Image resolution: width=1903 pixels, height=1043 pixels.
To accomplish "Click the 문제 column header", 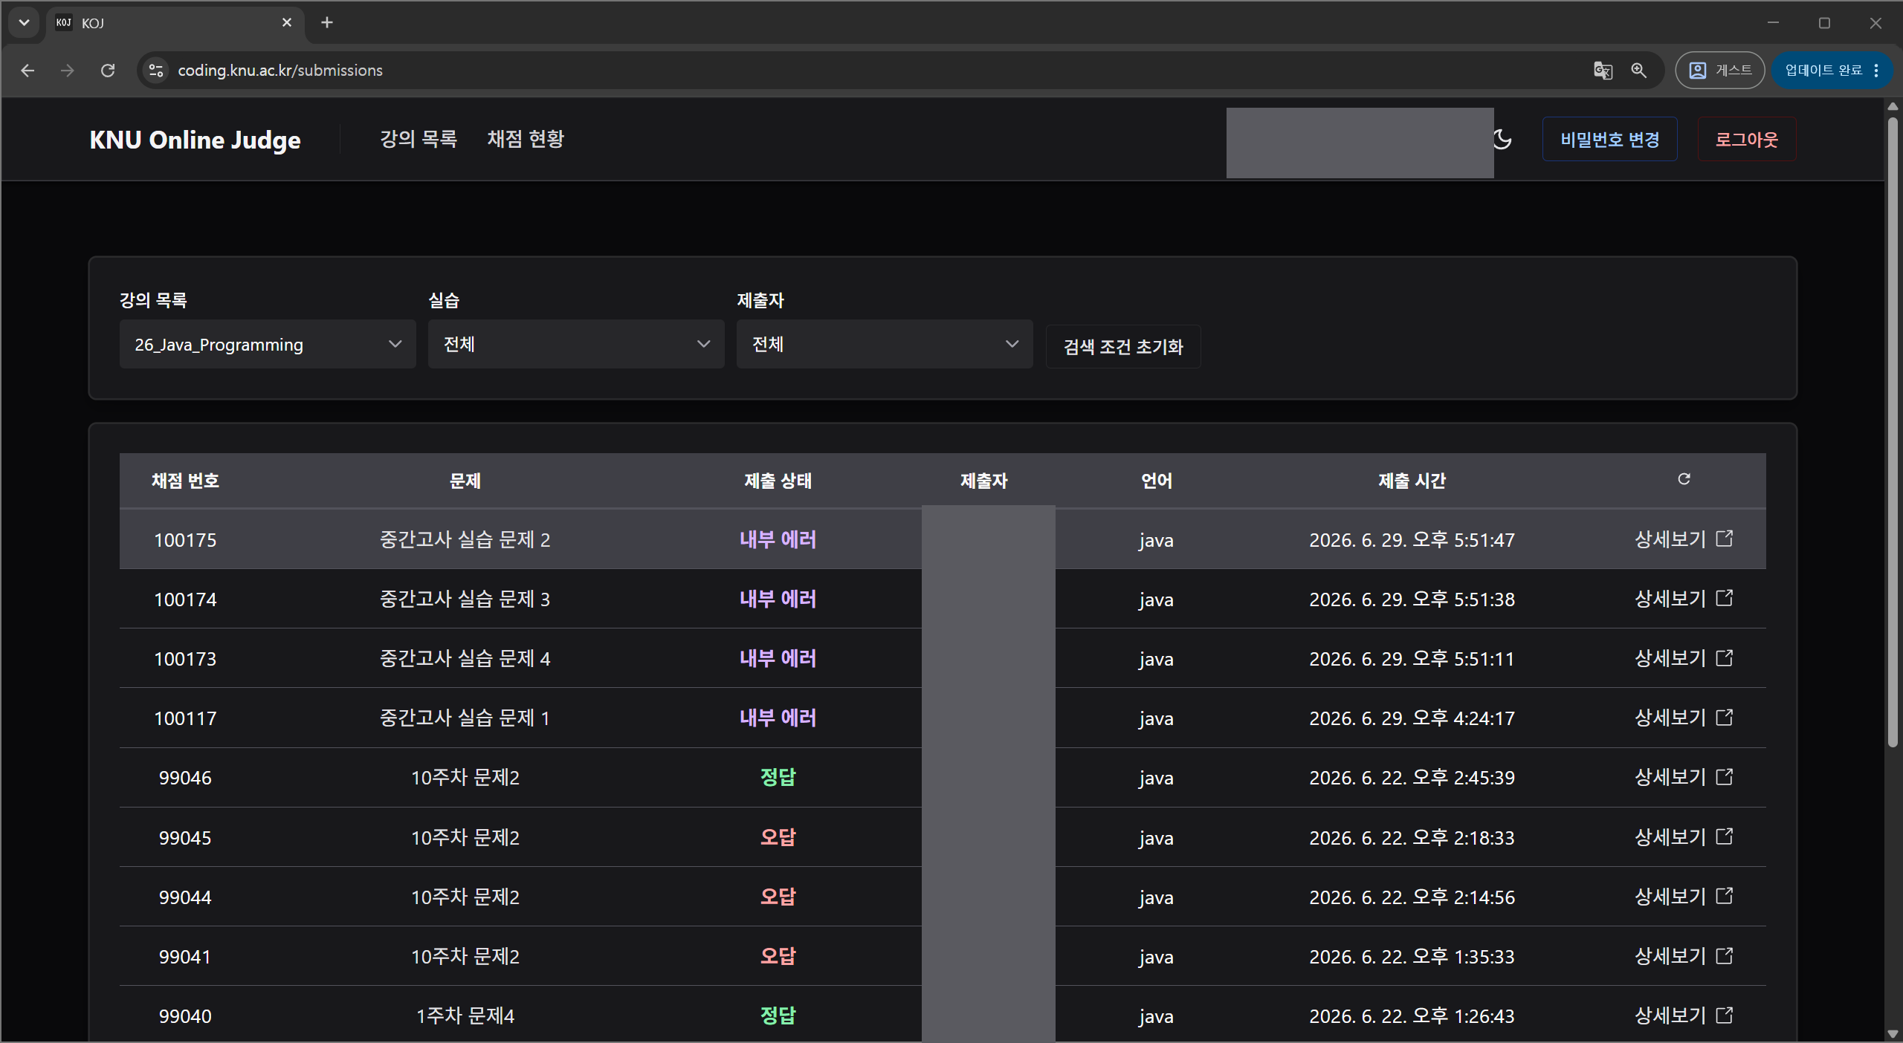I will pos(465,481).
